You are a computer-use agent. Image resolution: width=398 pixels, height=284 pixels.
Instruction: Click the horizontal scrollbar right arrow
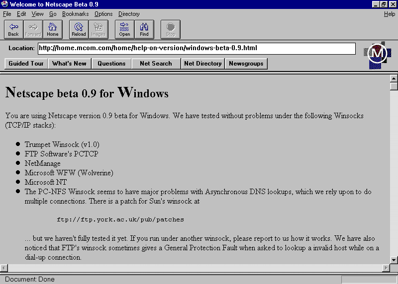pos(386,268)
